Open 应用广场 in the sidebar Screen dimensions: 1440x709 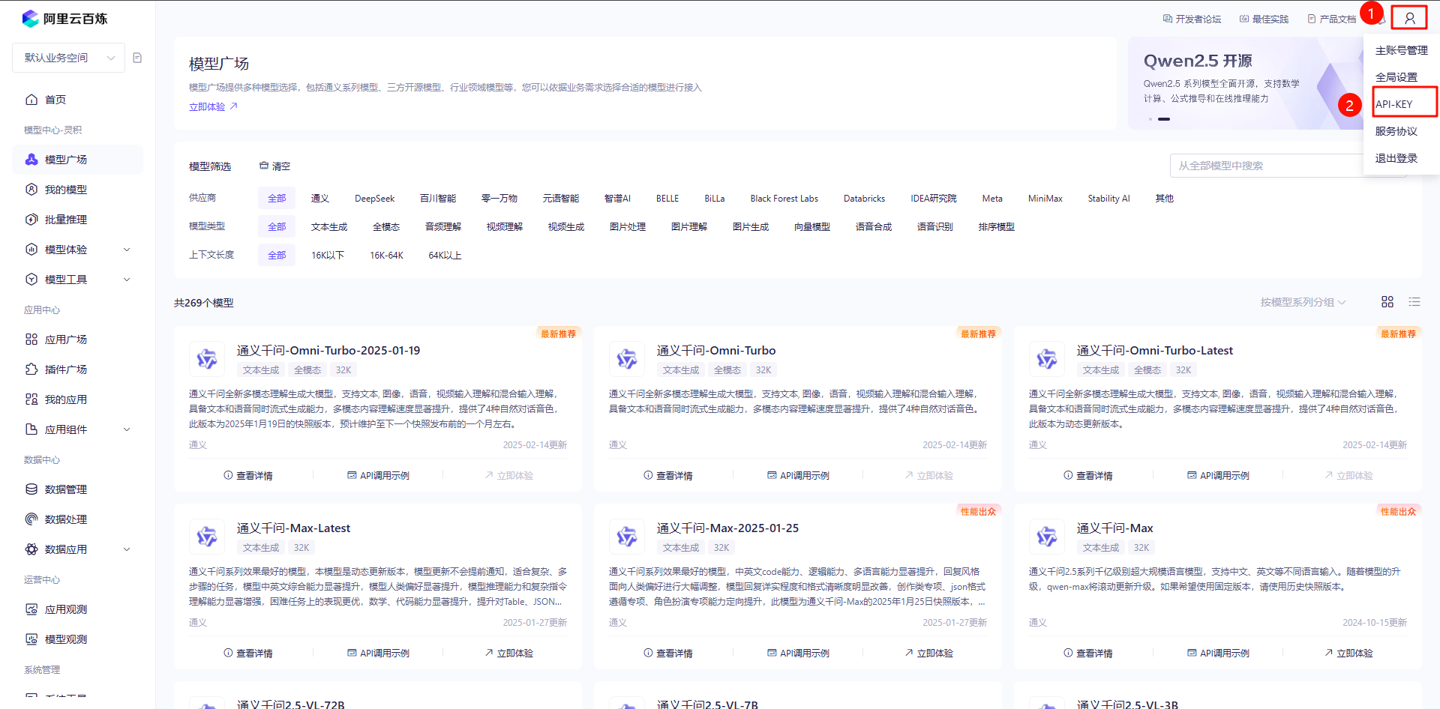pos(77,340)
